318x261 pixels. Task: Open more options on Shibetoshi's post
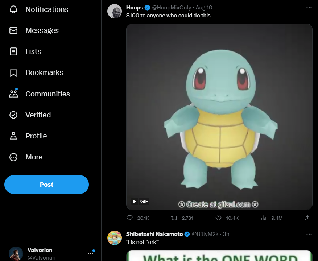309,234
